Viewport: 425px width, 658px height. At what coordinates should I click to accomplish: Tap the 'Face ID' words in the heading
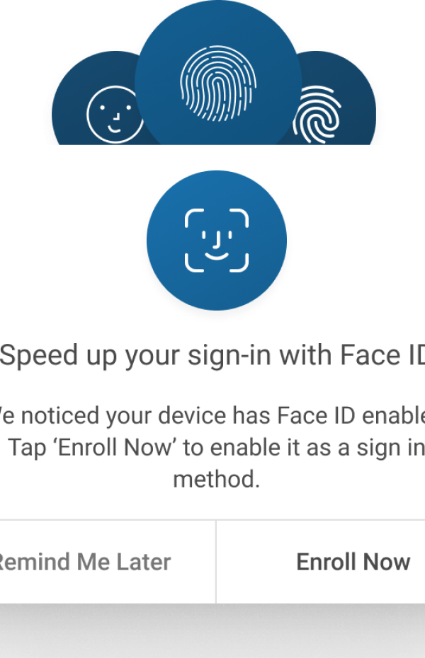[382, 355]
